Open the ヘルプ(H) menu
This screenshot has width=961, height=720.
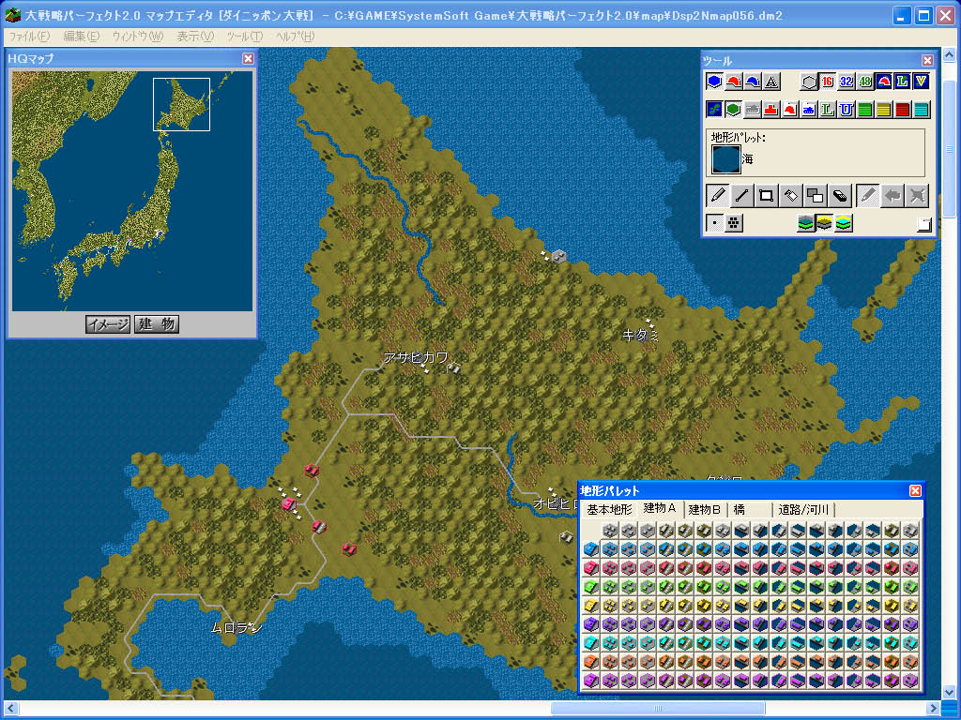pos(296,37)
